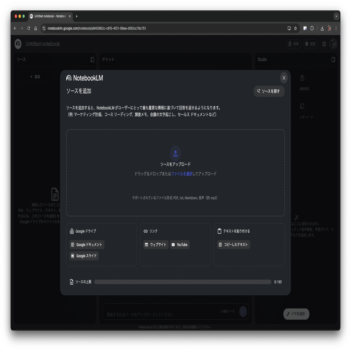
Task: Click the レポート report icon in the Studio panel
Action: 302,106
